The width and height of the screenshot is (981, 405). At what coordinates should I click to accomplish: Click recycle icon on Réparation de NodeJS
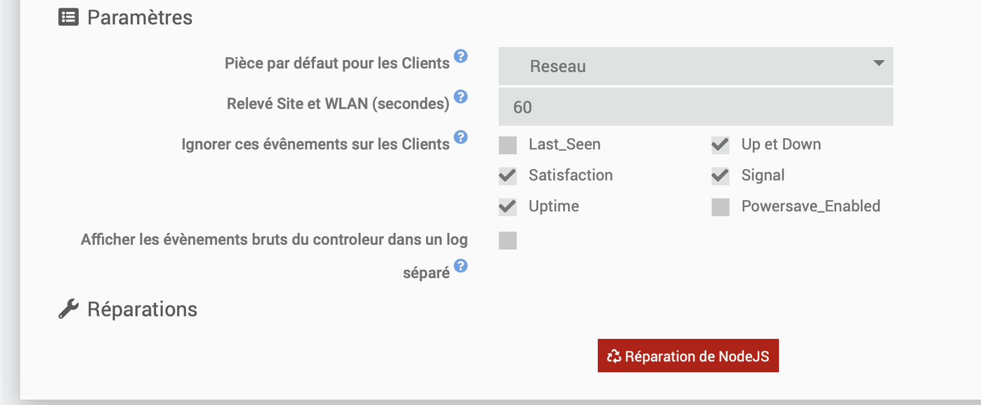pos(614,356)
